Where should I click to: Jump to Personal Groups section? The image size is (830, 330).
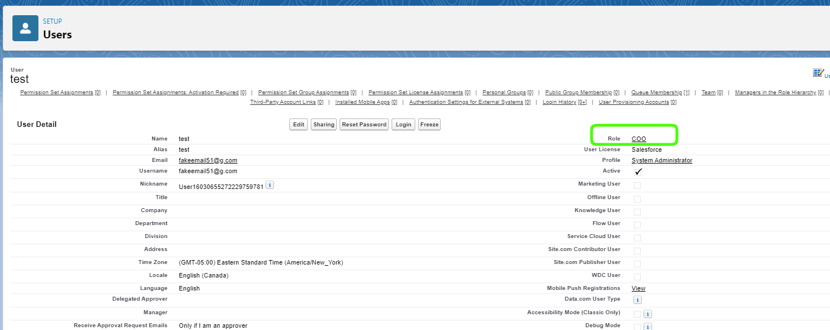(x=508, y=93)
